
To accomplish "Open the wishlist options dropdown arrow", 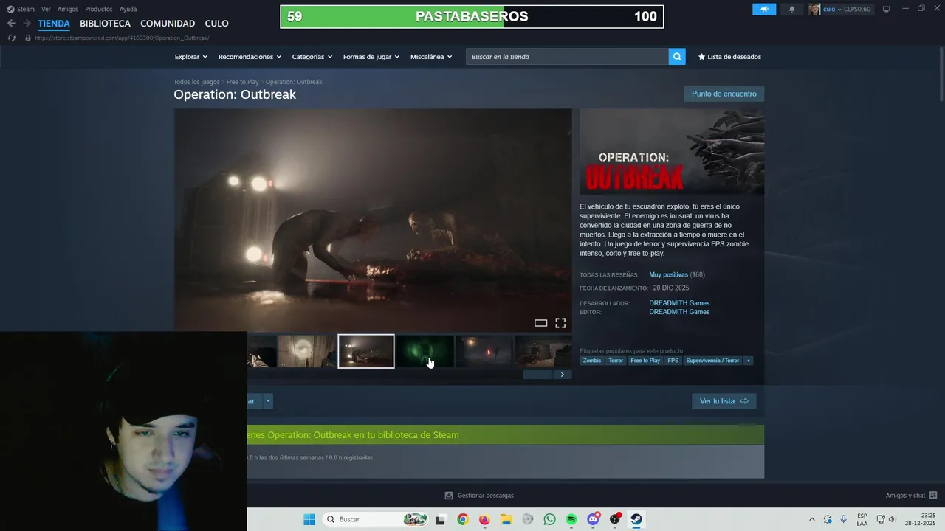I will [x=268, y=401].
